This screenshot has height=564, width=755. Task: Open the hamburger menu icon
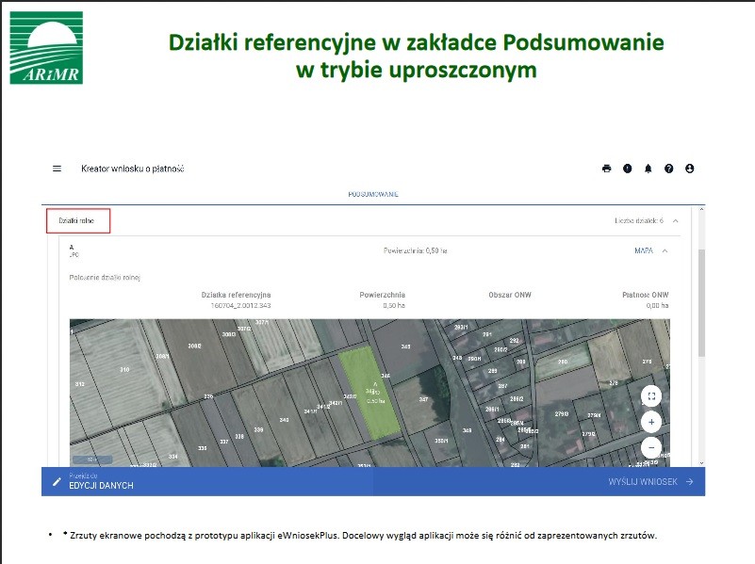pos(57,169)
